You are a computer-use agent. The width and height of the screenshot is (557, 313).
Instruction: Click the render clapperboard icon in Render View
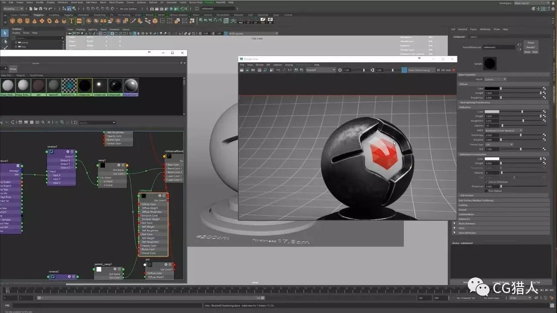point(242,70)
